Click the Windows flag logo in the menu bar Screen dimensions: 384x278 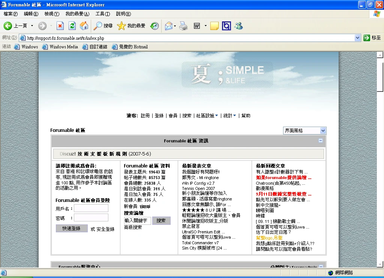[376, 14]
